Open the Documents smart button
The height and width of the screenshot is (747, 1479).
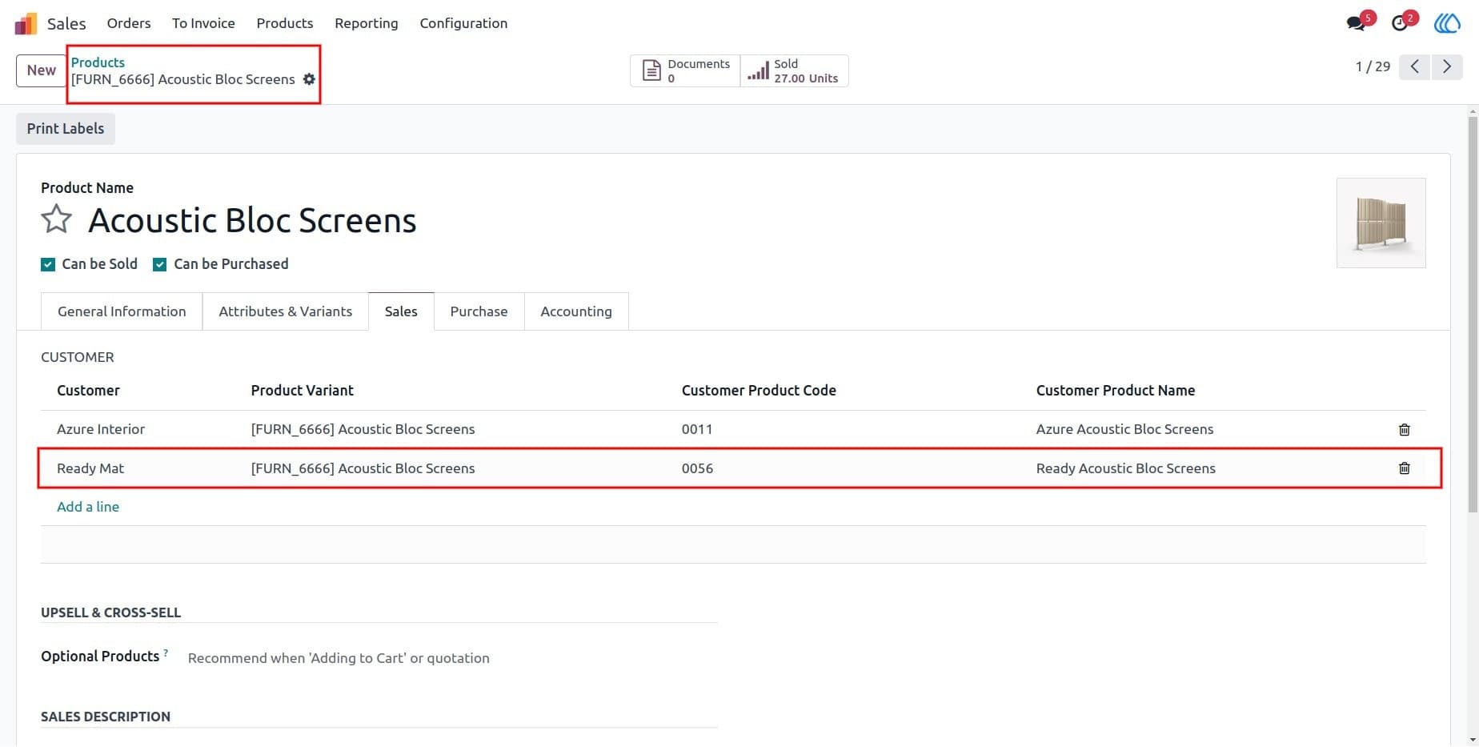point(685,70)
